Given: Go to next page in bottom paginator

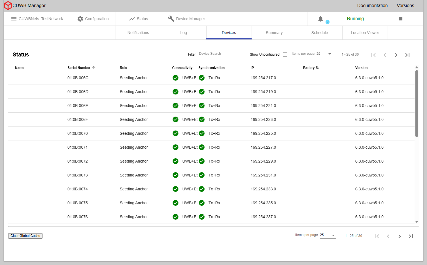Looking at the screenshot, I should click(400, 236).
